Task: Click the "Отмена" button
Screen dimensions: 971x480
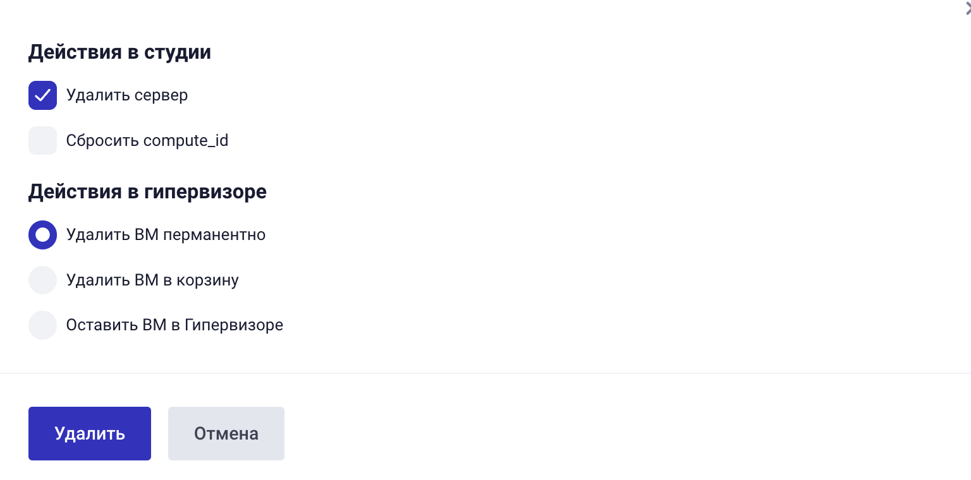Action: (226, 433)
